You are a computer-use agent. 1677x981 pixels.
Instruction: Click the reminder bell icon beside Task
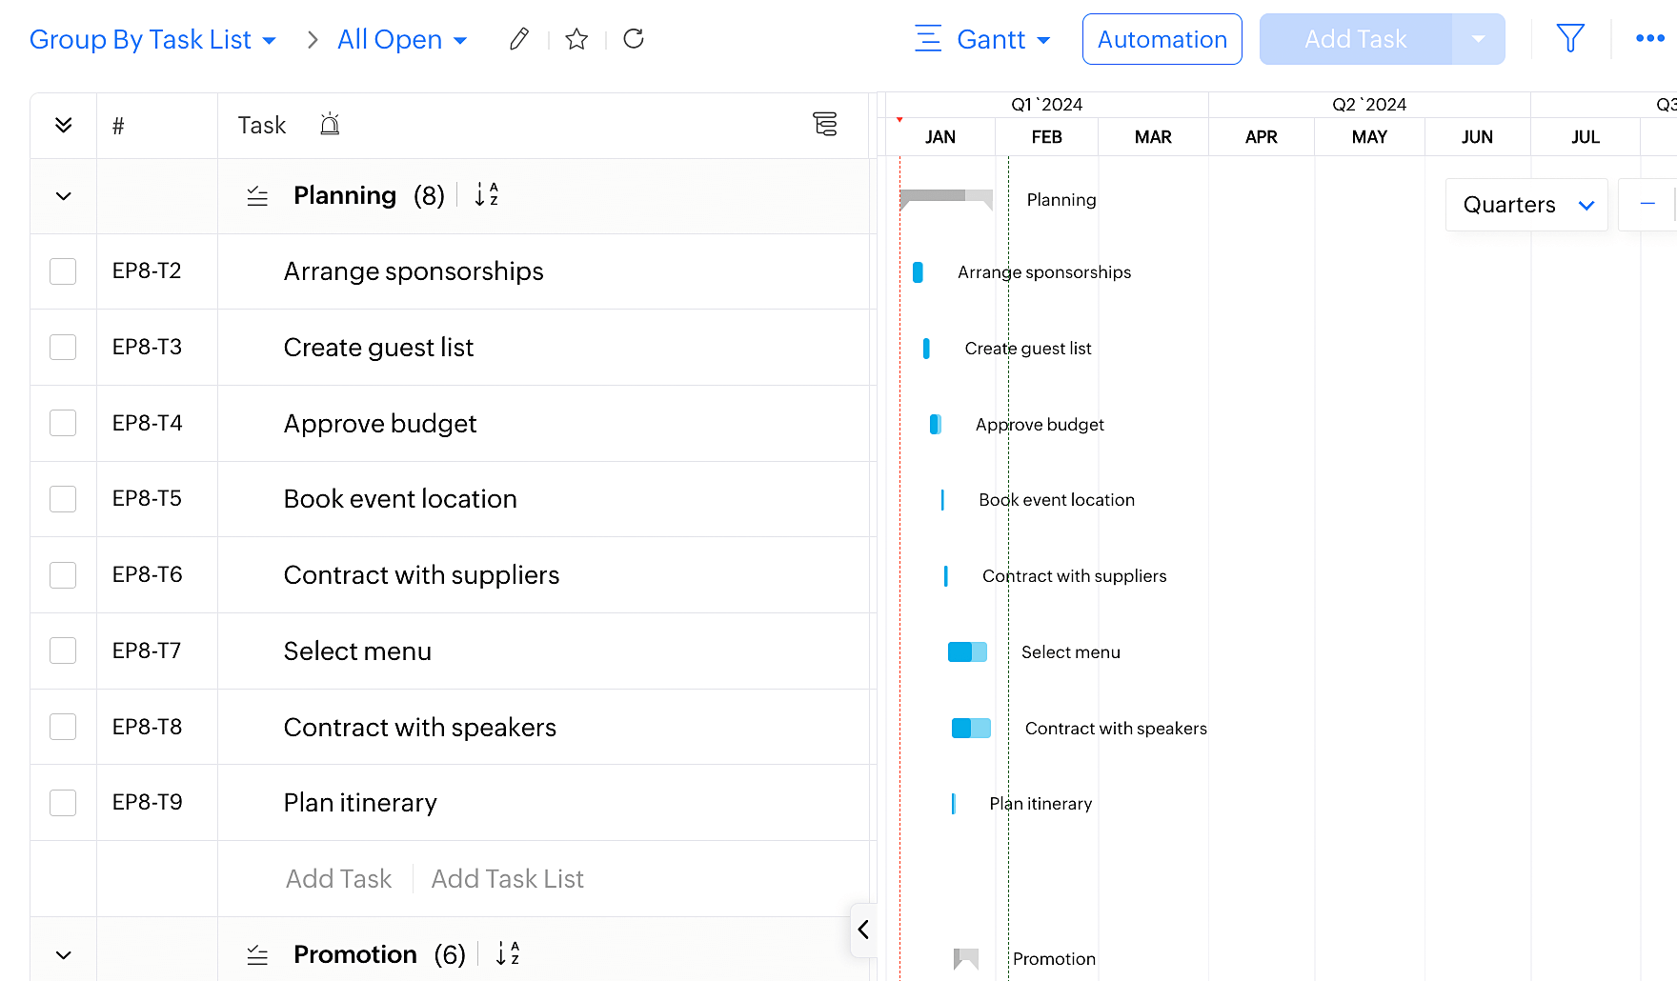tap(330, 125)
